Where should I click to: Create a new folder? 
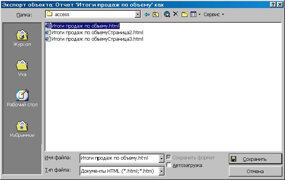(185, 15)
